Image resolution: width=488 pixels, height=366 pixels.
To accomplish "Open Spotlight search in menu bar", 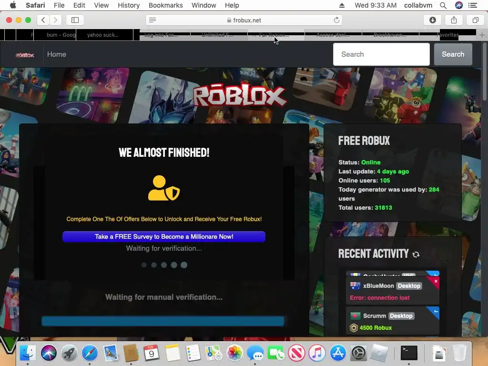I will click(443, 5).
